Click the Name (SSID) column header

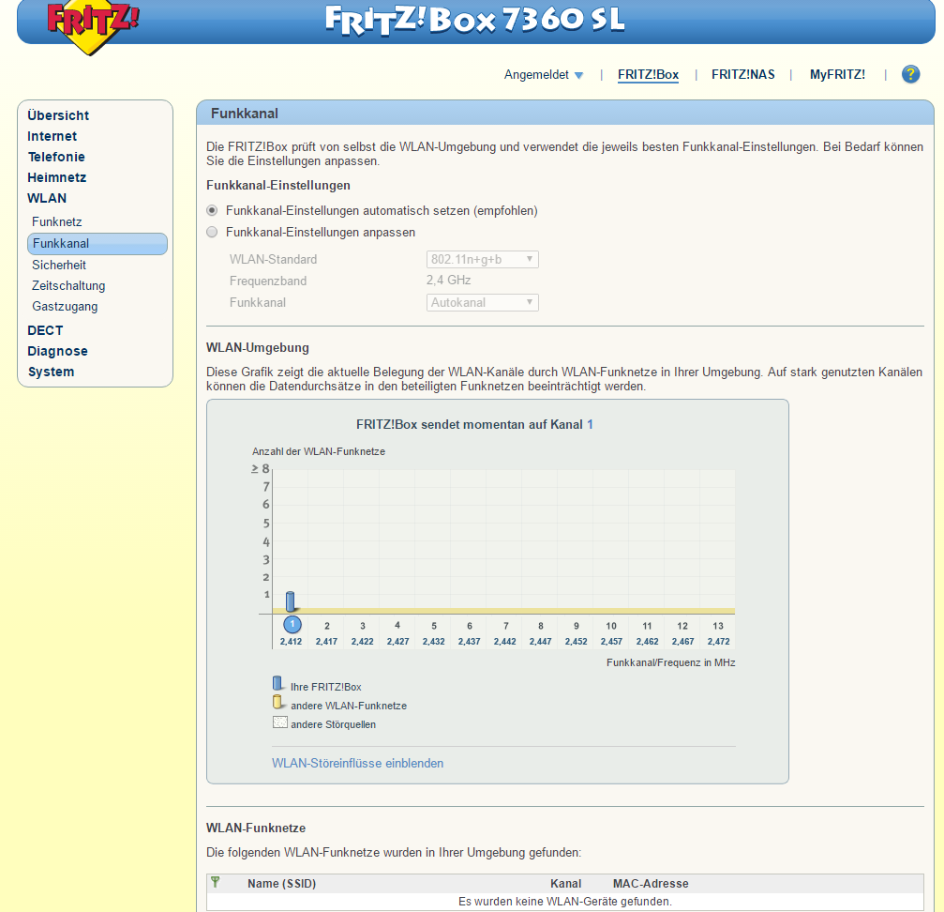coord(282,884)
